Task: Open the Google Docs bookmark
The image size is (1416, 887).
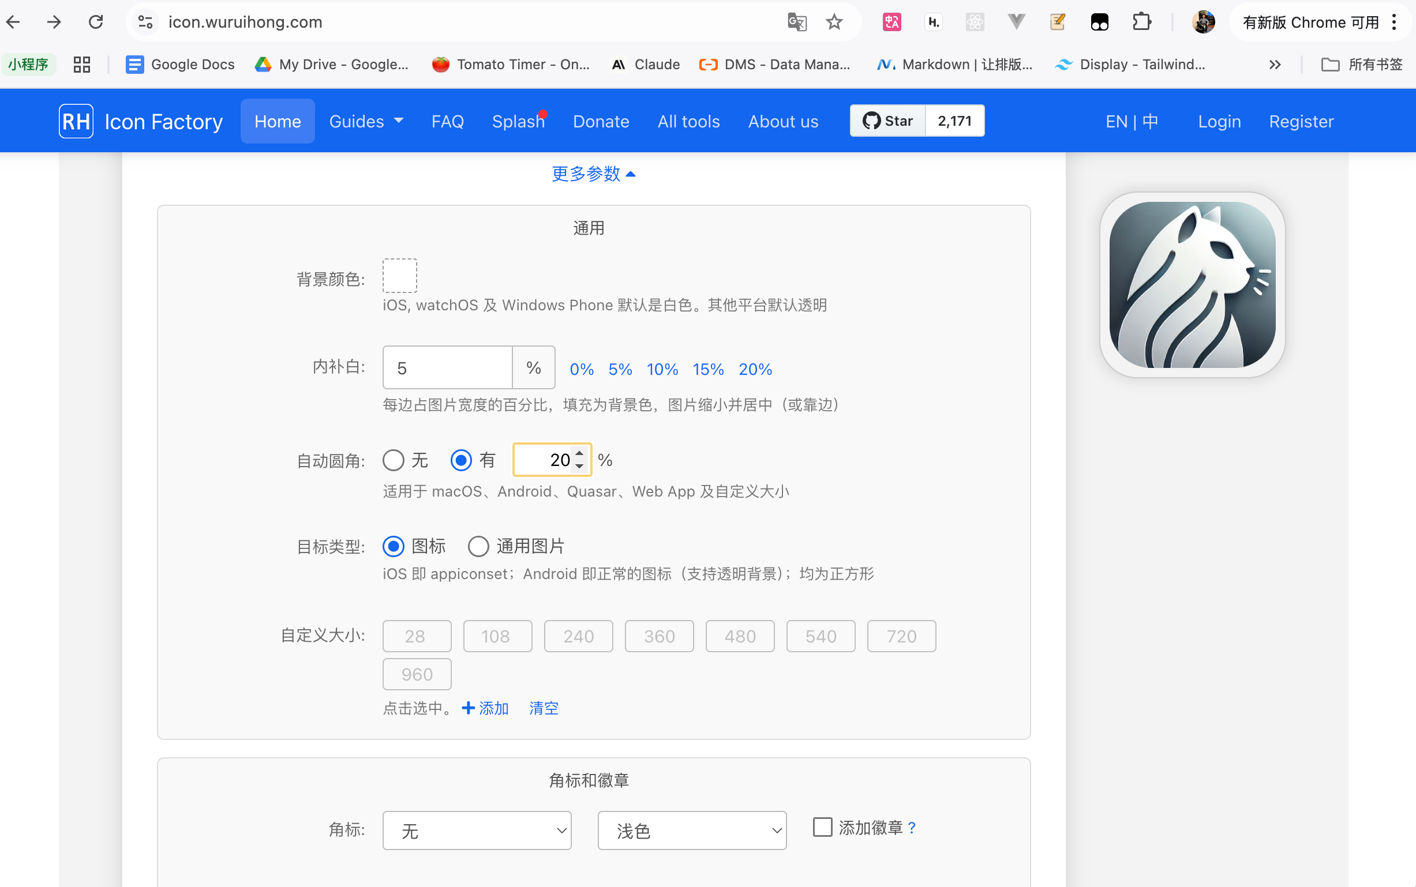Action: [x=180, y=65]
